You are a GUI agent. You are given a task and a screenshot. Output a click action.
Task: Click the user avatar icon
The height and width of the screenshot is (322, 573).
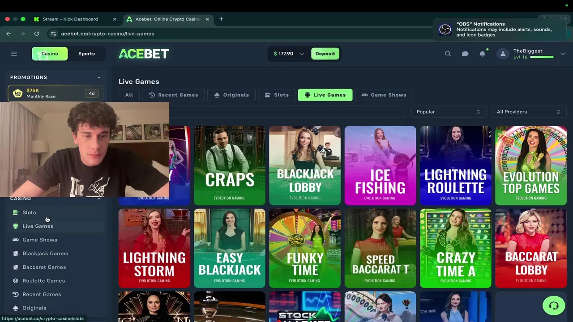[503, 54]
